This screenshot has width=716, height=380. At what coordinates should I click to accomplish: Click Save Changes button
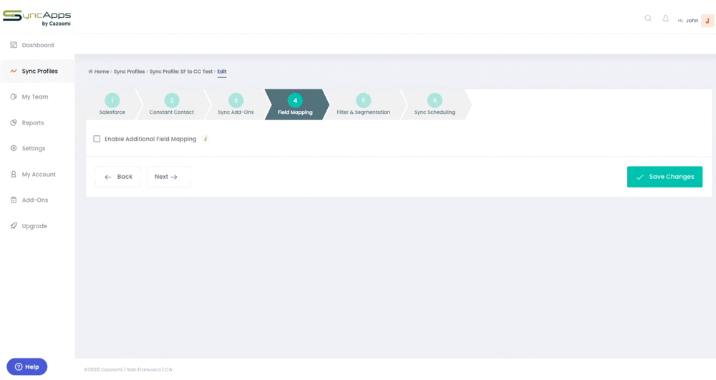[664, 177]
